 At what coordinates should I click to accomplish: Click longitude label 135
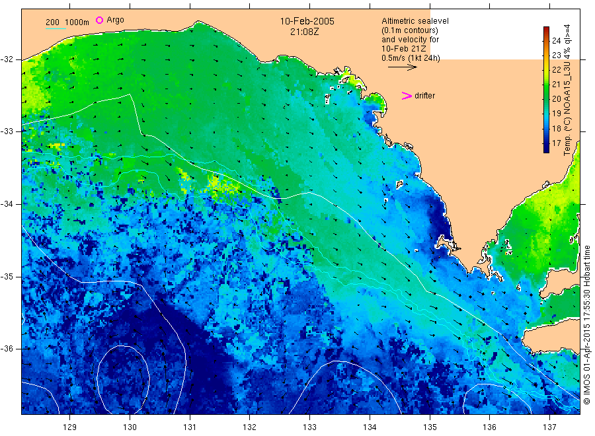[430, 427]
